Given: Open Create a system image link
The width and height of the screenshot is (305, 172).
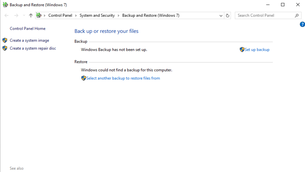Looking at the screenshot, I should point(29,40).
